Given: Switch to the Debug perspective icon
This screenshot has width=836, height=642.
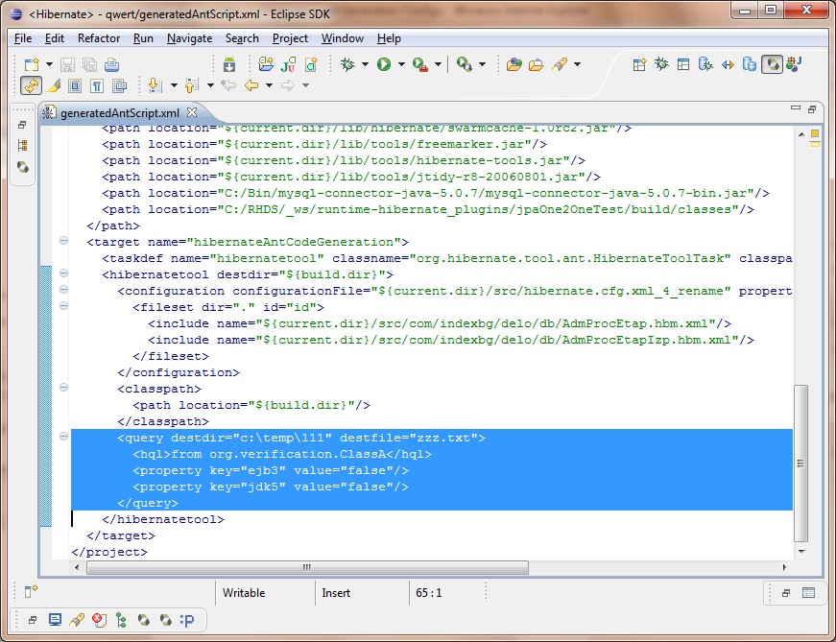Looking at the screenshot, I should click(661, 64).
